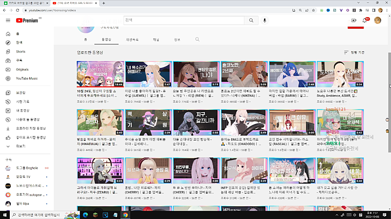Click the YouTube Premium logo
This screenshot has height=219, width=391.
point(27,20)
